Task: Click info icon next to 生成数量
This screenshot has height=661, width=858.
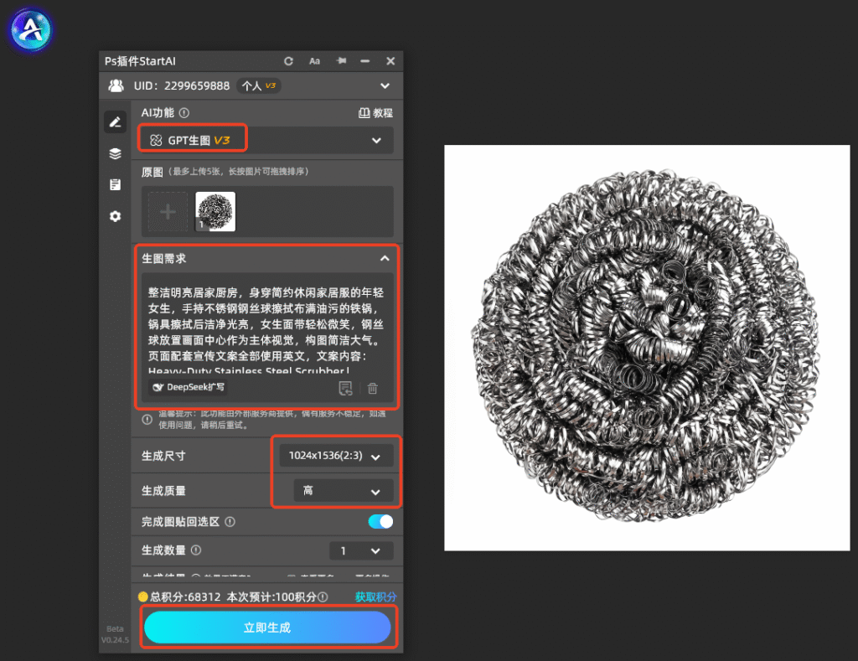Action: (x=196, y=550)
